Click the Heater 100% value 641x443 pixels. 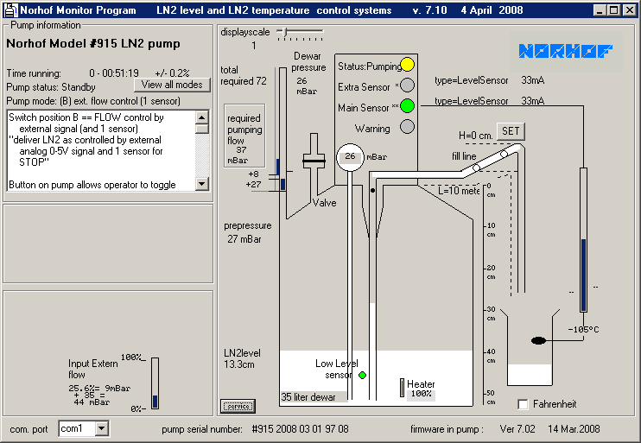point(421,394)
